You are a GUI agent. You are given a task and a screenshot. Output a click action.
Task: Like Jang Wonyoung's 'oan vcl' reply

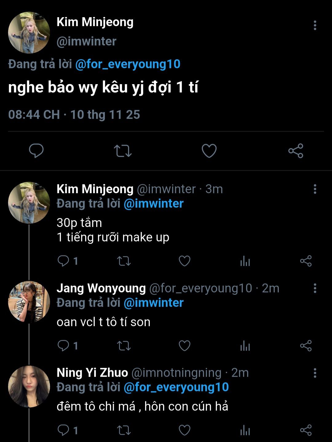pos(184,346)
